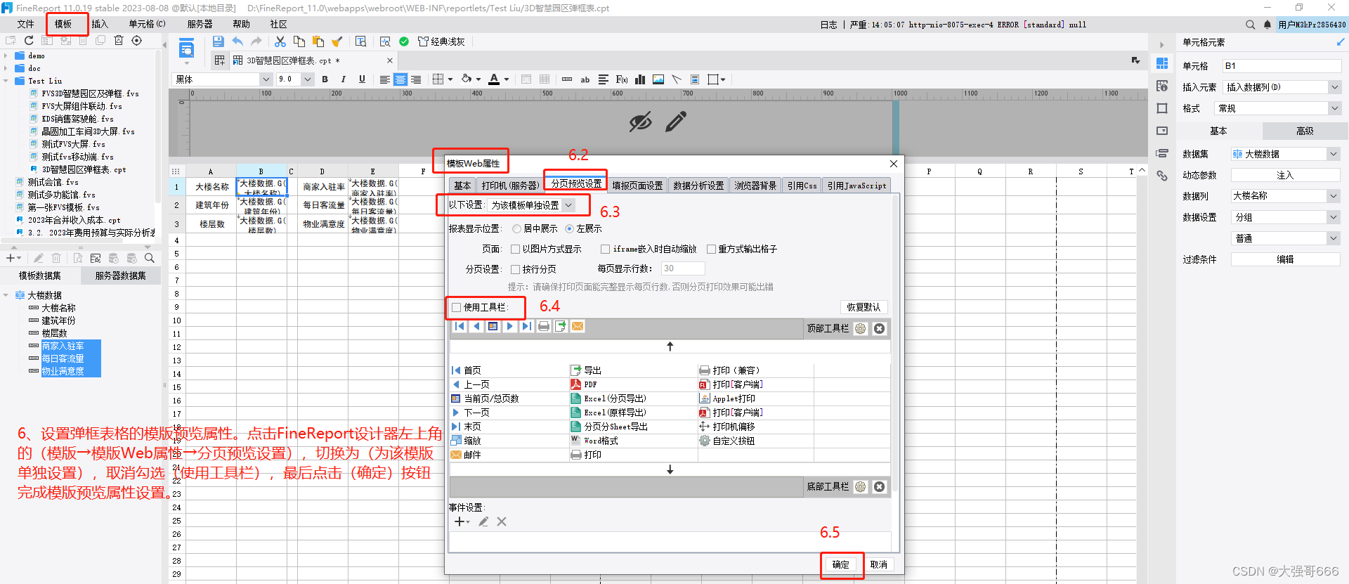Toggle Underline formatting button

pos(362,79)
